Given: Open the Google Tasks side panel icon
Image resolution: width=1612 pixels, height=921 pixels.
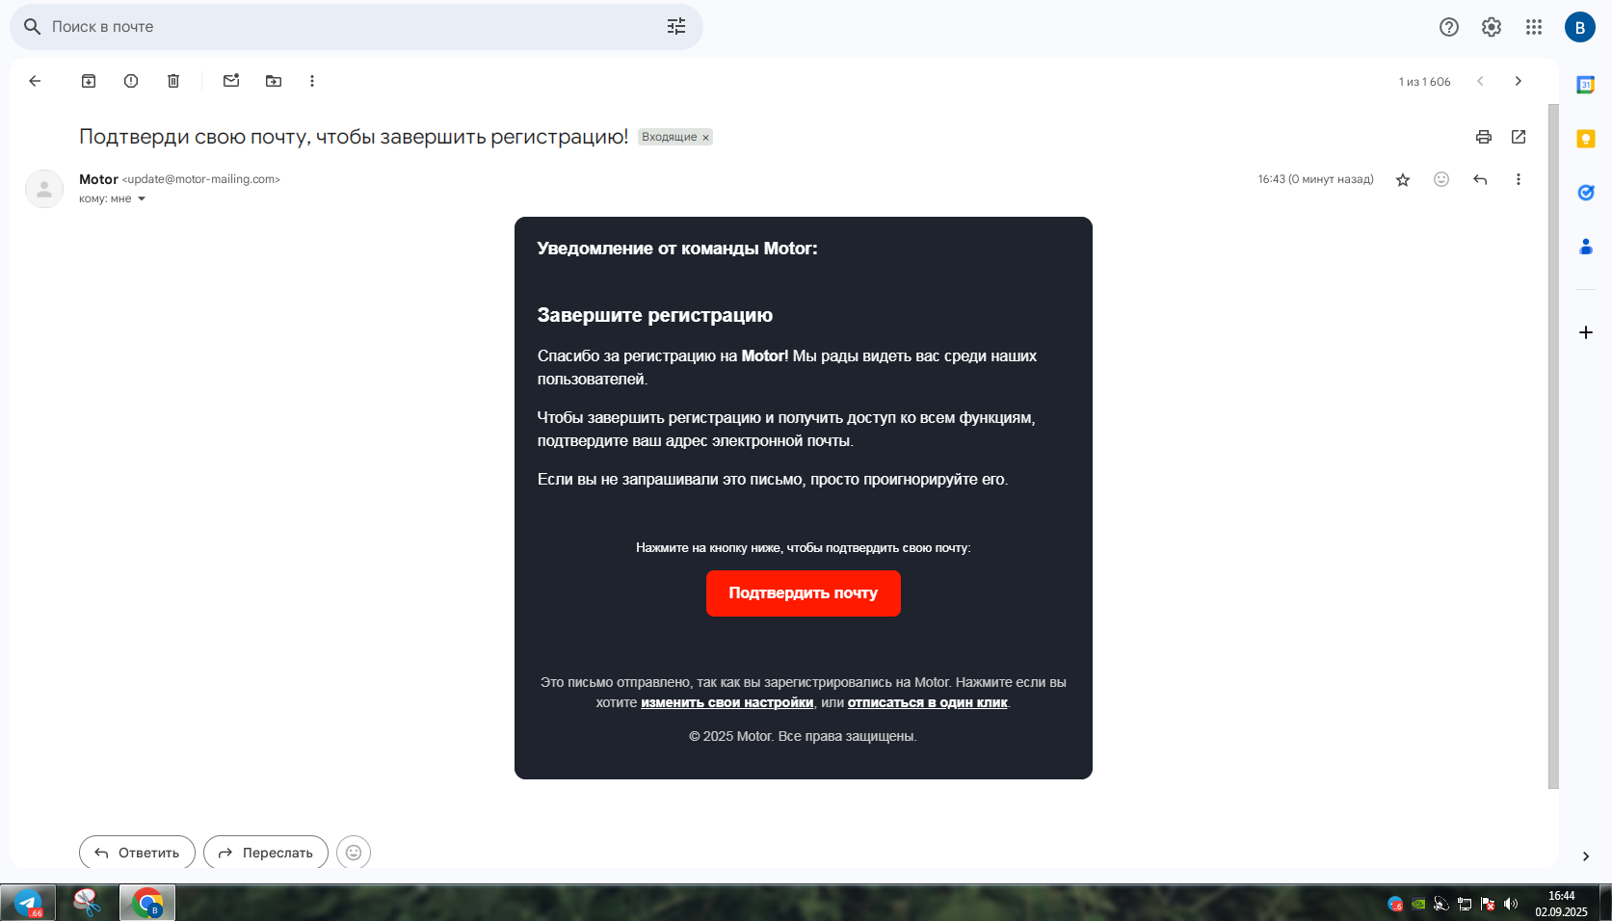Looking at the screenshot, I should coord(1586,193).
